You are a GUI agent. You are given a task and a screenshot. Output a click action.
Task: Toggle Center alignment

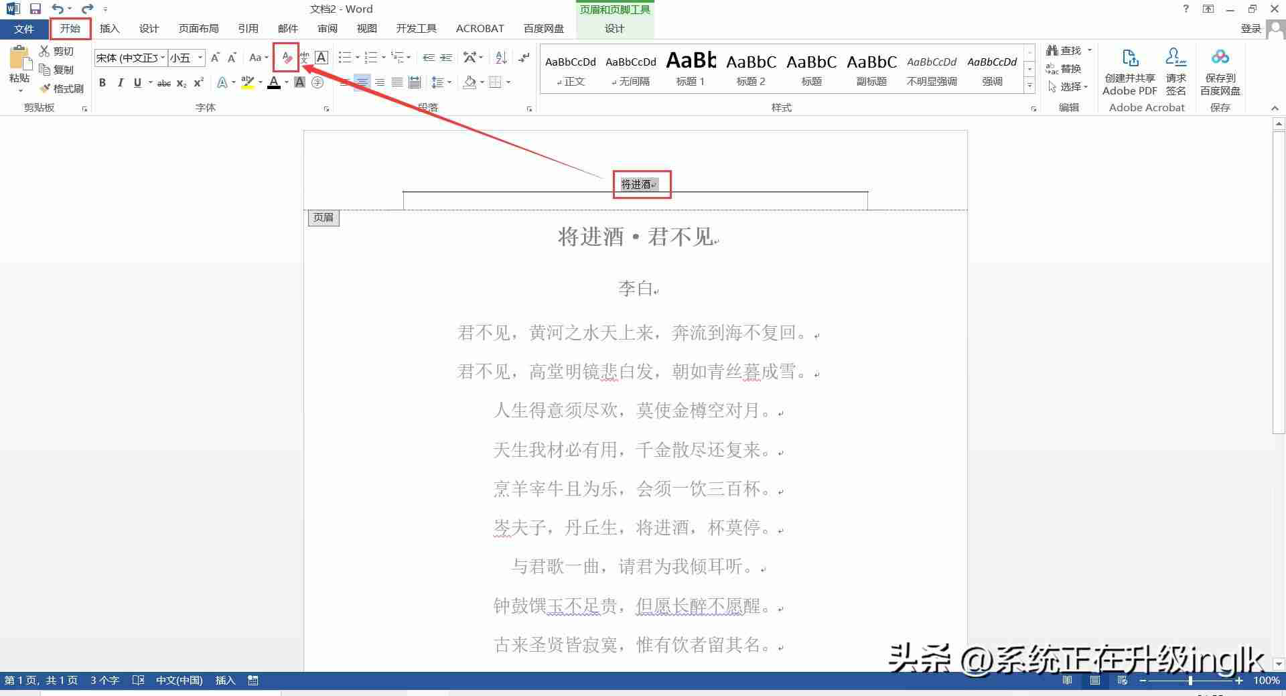(x=362, y=82)
